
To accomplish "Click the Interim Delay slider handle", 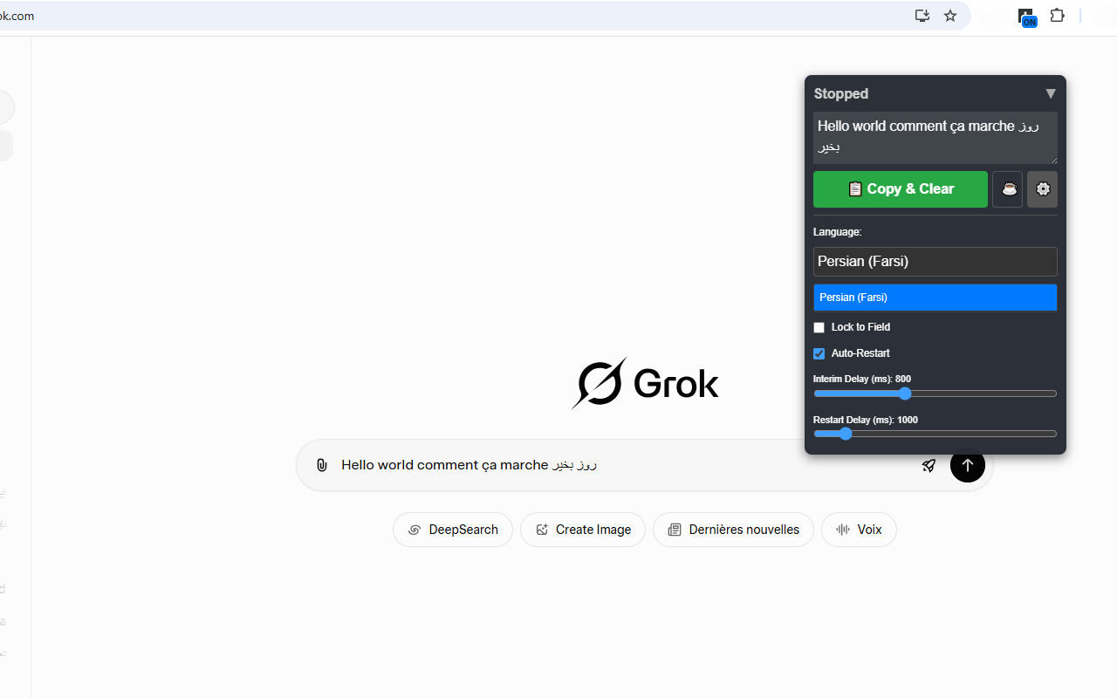I will click(x=905, y=393).
